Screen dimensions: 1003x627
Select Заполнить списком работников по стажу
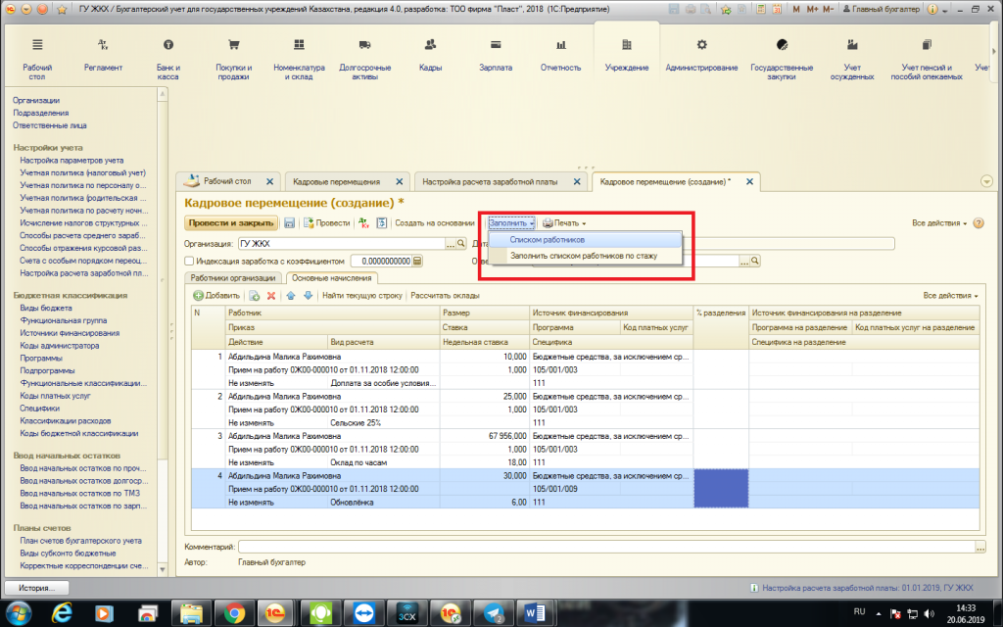pos(583,256)
